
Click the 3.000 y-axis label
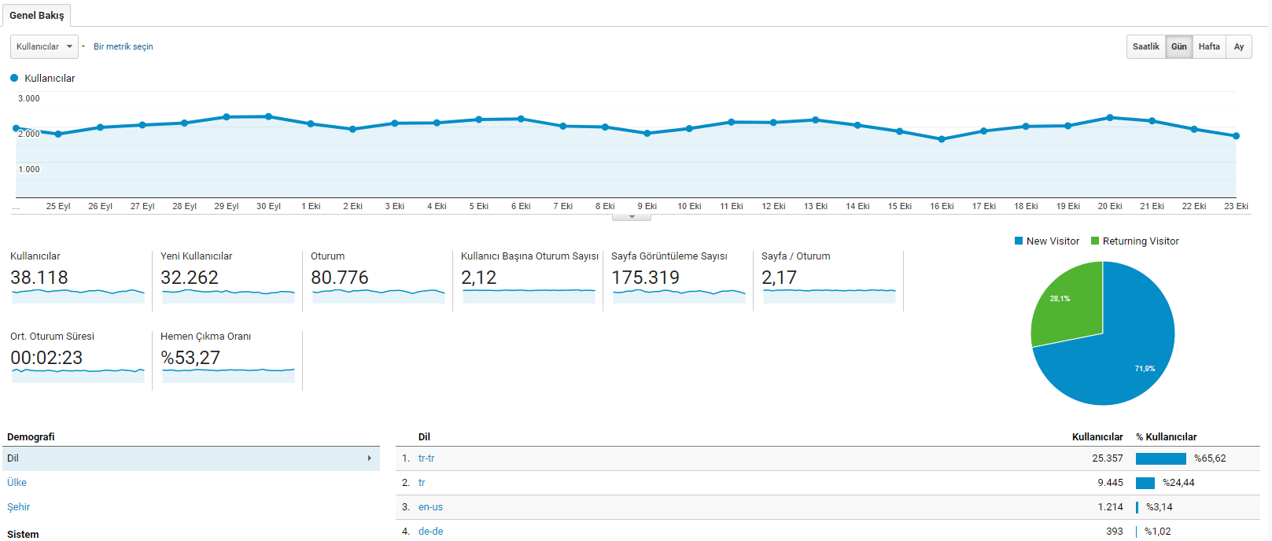(x=29, y=98)
